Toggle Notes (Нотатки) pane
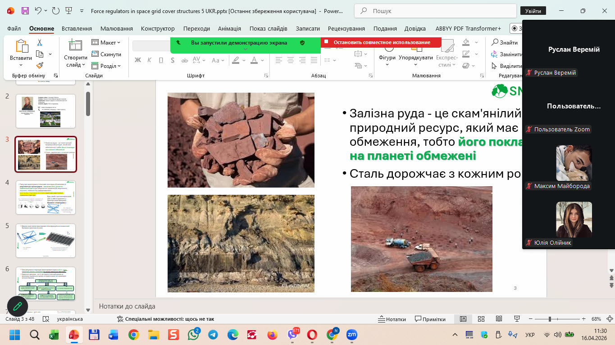The image size is (615, 345). 391,319
